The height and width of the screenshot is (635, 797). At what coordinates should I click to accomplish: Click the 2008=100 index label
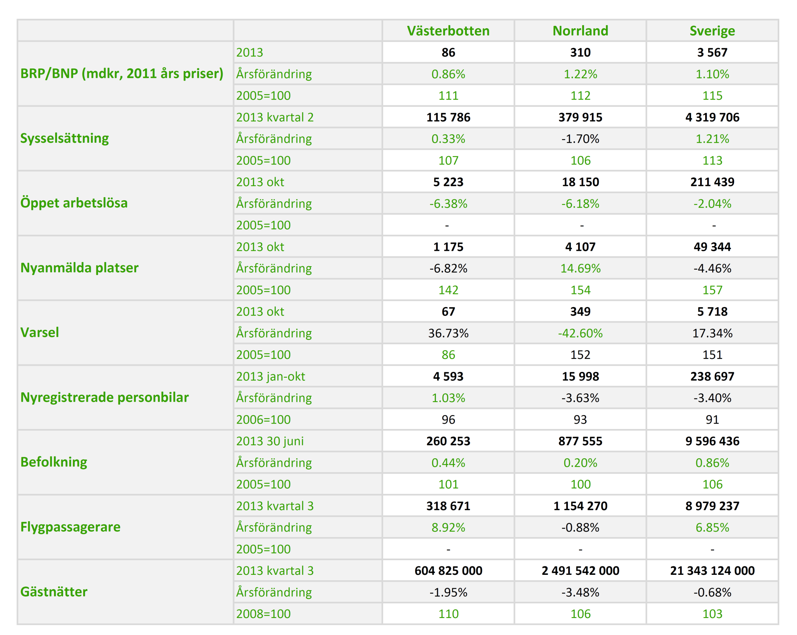[x=263, y=614]
